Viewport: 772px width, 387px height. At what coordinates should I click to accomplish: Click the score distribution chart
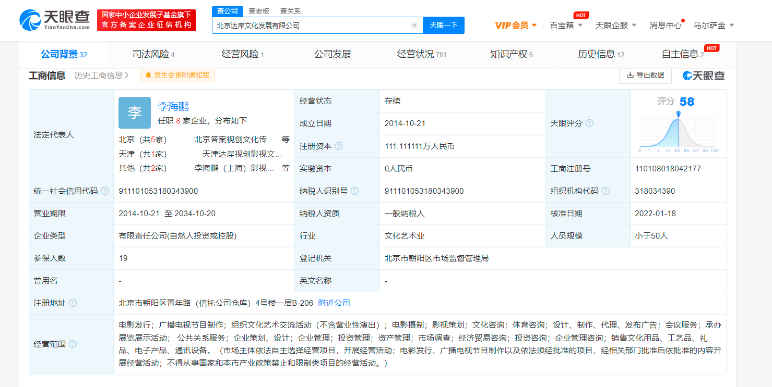[679, 131]
